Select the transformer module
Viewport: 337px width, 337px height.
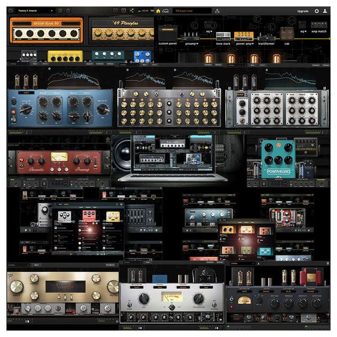point(266,39)
